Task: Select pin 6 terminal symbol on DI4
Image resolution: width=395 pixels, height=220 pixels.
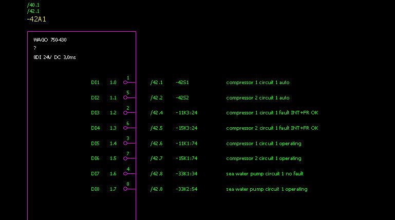Action: [x=125, y=128]
